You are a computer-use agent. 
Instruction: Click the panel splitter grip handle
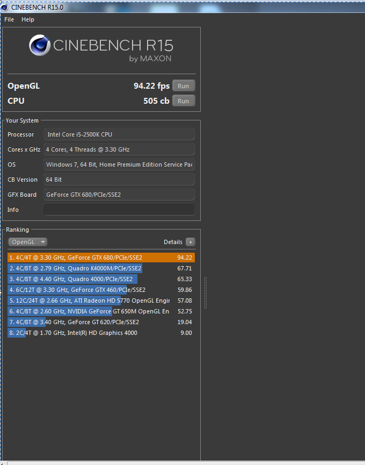[205, 292]
